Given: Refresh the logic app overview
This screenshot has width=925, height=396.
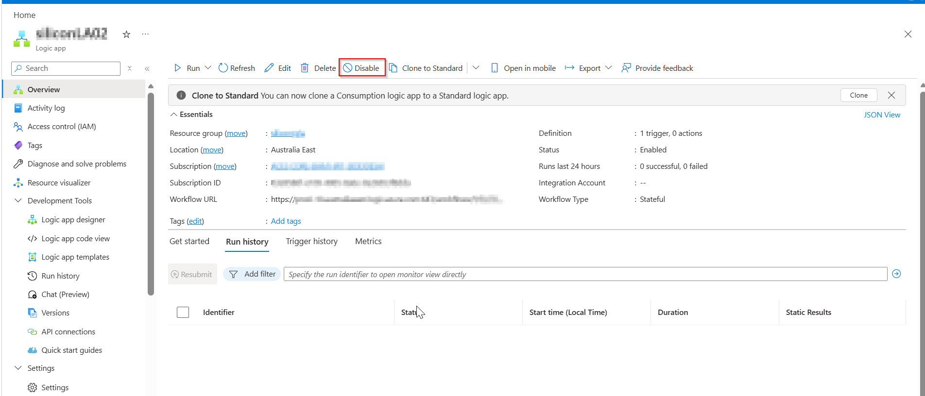Looking at the screenshot, I should click(237, 68).
